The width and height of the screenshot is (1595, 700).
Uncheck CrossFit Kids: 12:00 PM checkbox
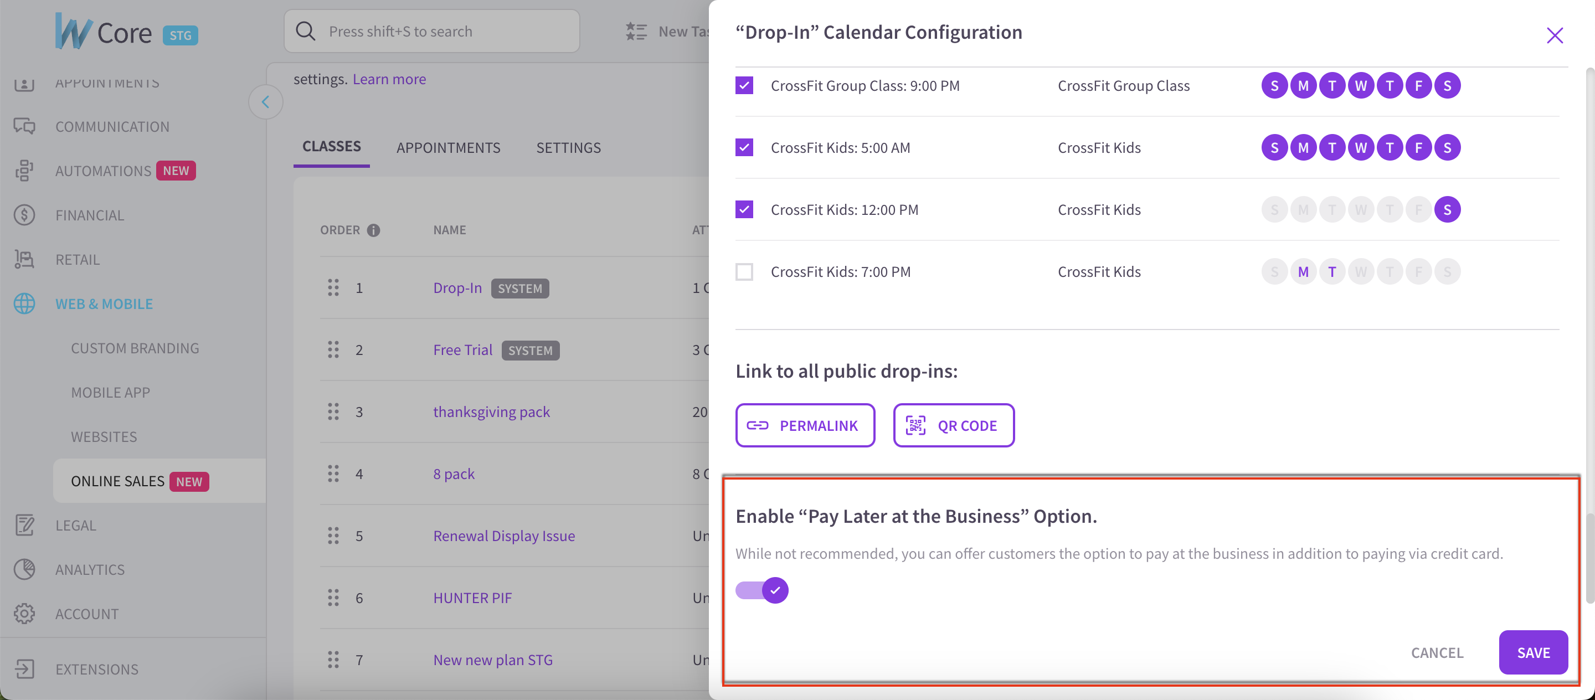[x=744, y=209]
